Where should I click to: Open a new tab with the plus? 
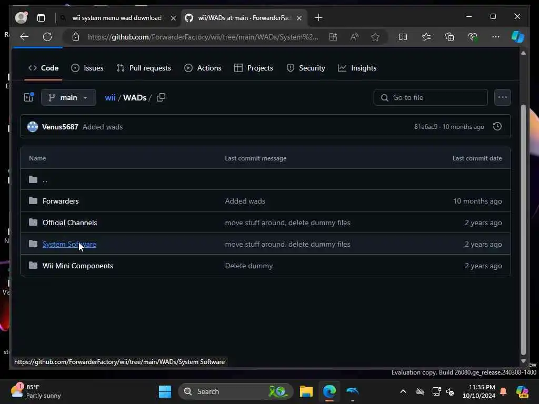[x=318, y=17]
